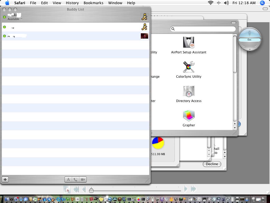Viewport: 270px width, 203px height.
Task: Open the Apple menu
Action: click(x=7, y=3)
